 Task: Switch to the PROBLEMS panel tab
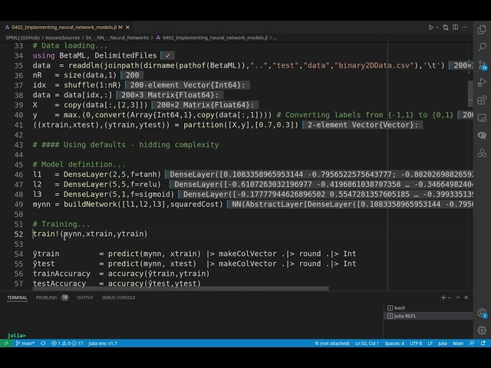point(46,297)
